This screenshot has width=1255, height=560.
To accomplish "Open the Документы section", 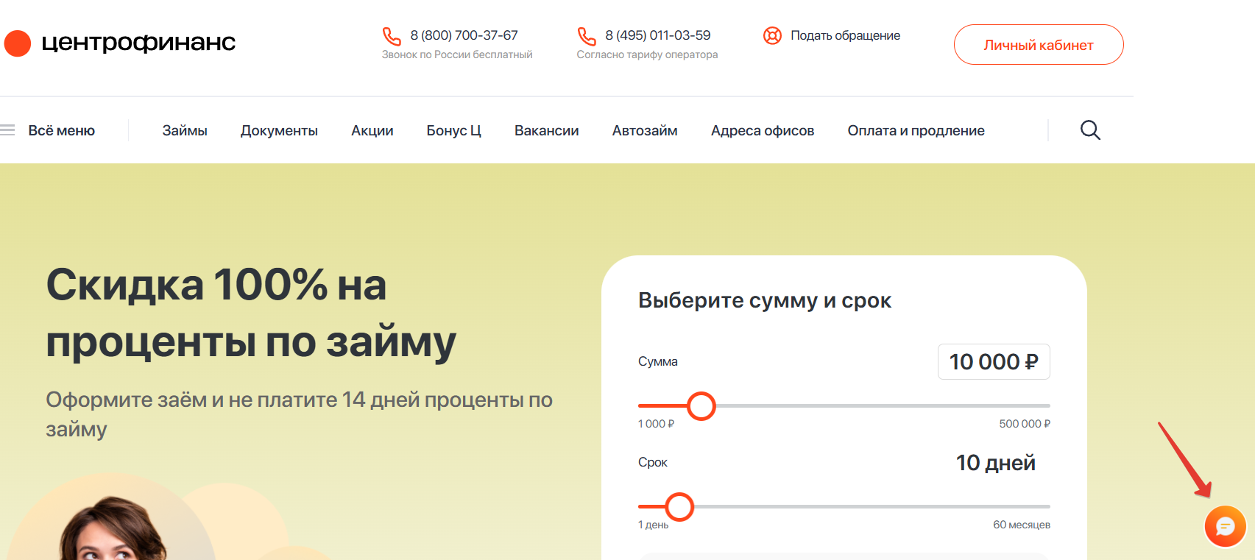I will (279, 130).
